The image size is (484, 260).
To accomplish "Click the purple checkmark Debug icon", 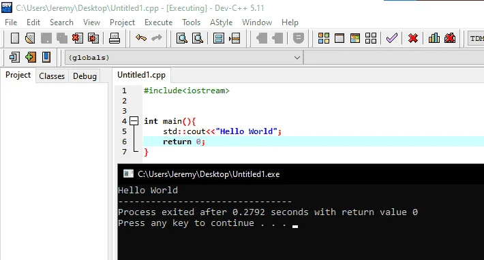I will coord(391,38).
